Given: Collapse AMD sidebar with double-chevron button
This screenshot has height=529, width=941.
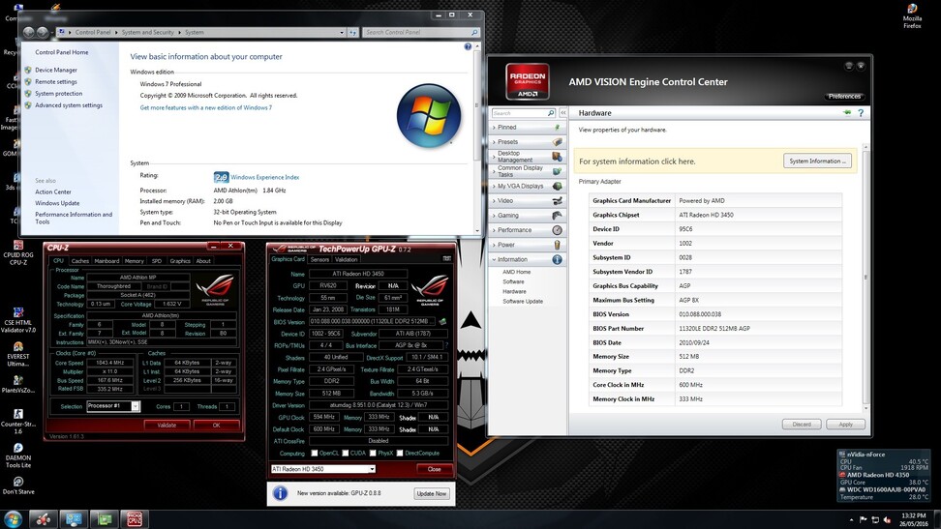Looking at the screenshot, I should coord(562,113).
